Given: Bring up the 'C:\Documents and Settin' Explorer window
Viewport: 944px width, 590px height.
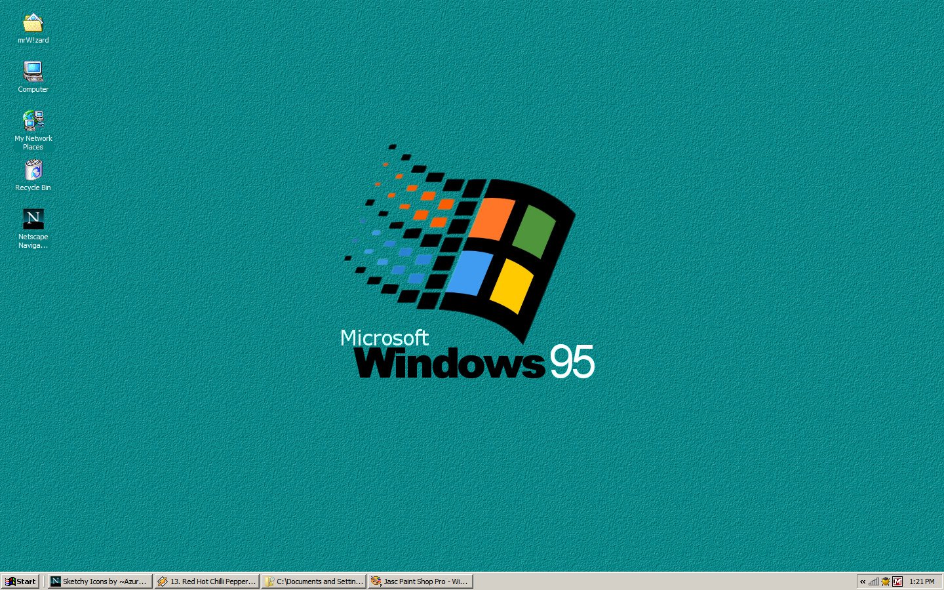Looking at the screenshot, I should [313, 581].
